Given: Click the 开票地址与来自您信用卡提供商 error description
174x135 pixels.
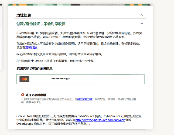Looking at the screenshot, I should tap(78, 101).
